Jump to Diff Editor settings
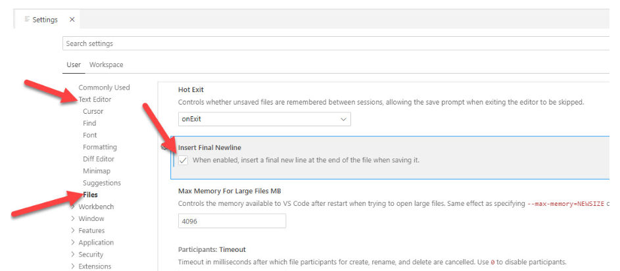Screen dimensions: 620x271 click(99, 159)
